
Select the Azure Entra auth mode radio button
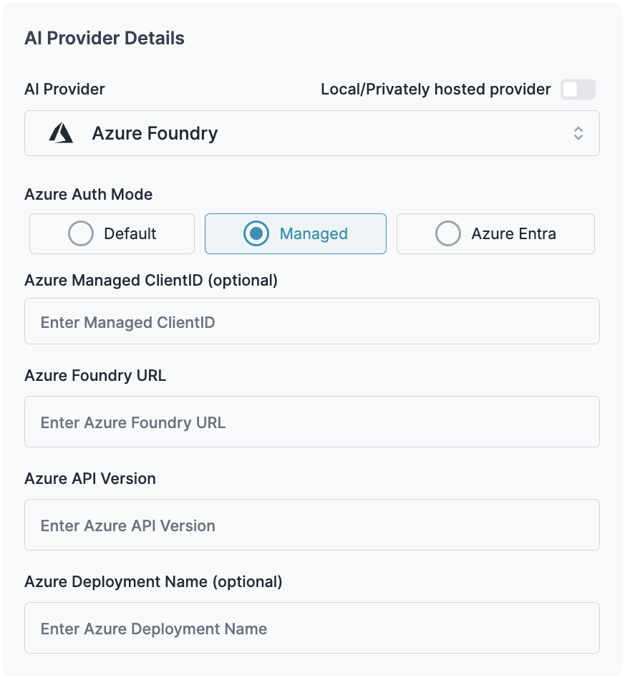(448, 233)
